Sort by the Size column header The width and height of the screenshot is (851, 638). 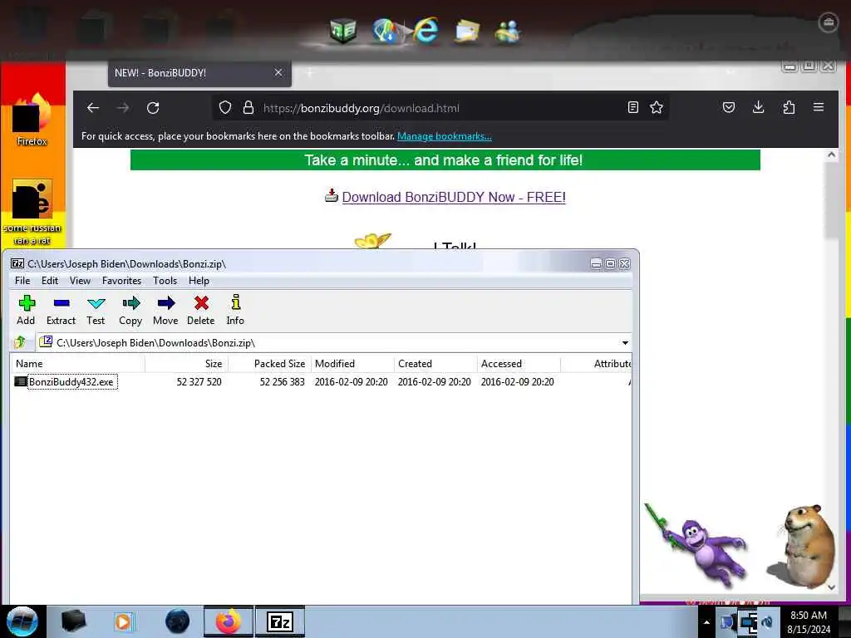(x=187, y=364)
